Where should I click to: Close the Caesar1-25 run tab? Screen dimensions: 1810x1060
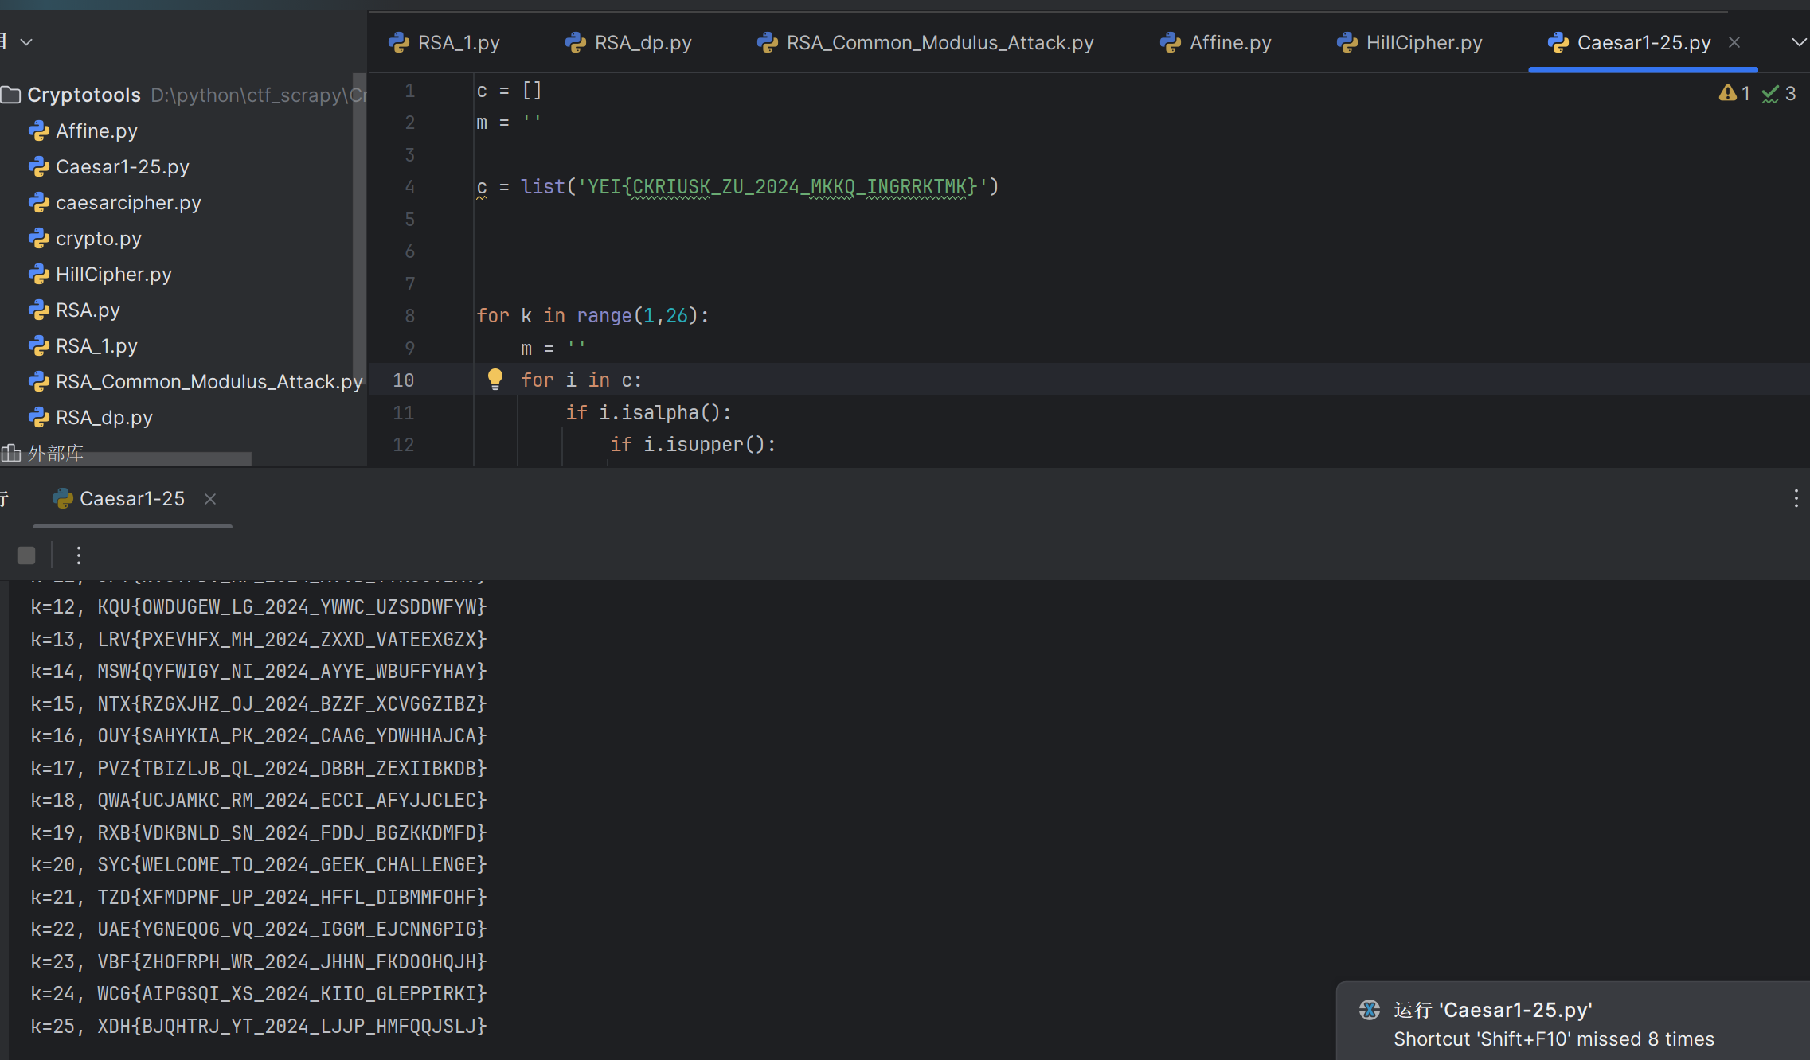pyautogui.click(x=210, y=499)
